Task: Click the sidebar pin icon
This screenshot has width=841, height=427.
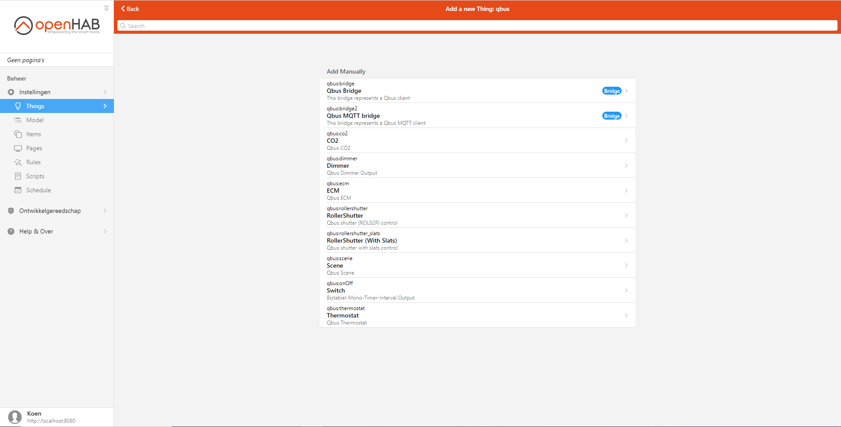Action: (106, 8)
